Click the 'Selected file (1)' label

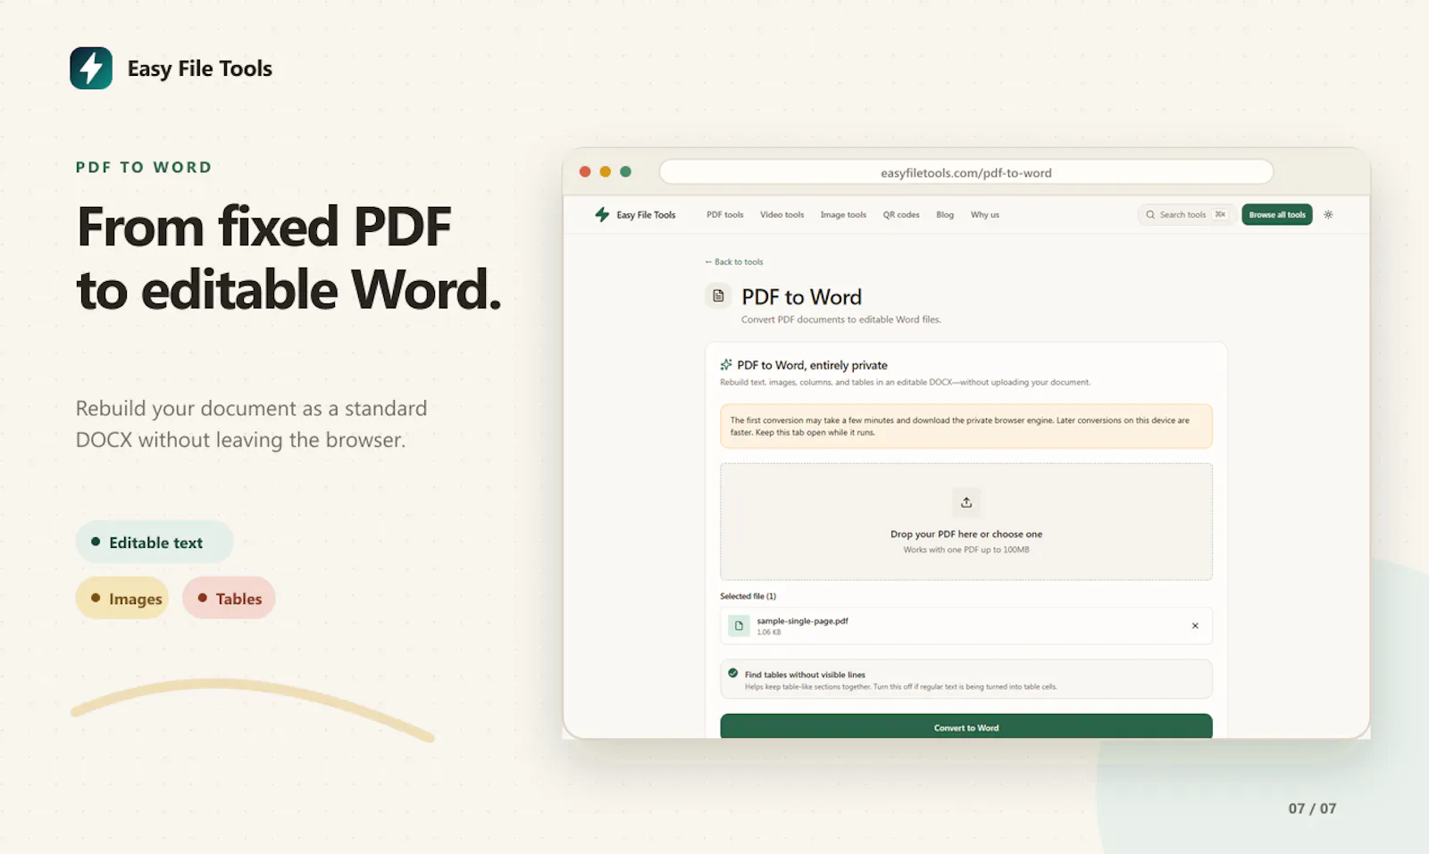(x=748, y=595)
